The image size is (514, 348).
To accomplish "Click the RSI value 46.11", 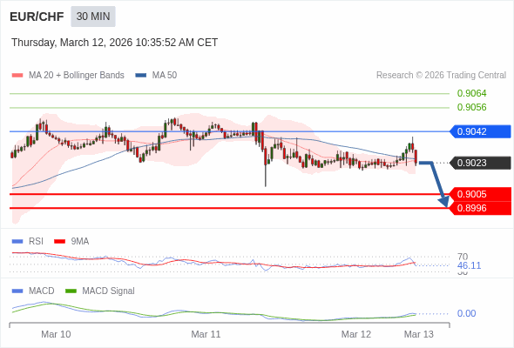I will pos(469,265).
